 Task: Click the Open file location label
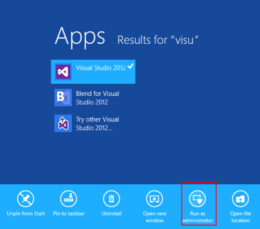click(241, 217)
